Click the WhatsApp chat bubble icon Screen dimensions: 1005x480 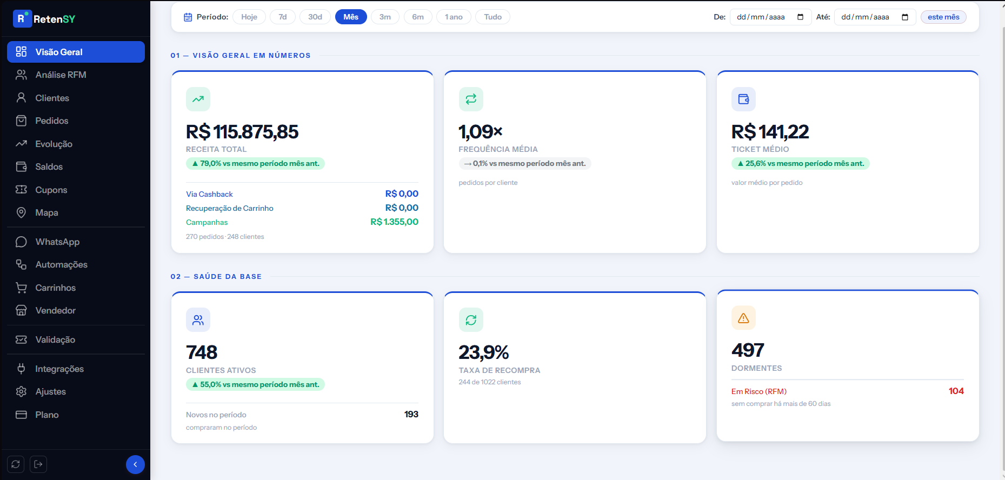point(21,242)
